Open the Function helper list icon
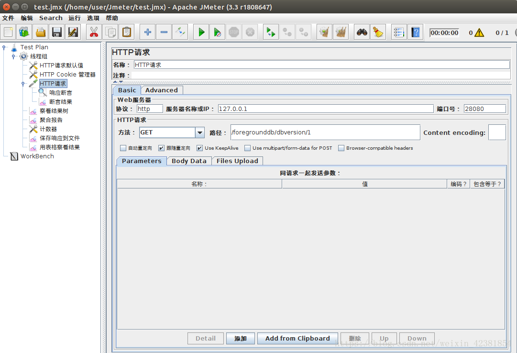Screen dimensions: 517x353 (x=399, y=33)
